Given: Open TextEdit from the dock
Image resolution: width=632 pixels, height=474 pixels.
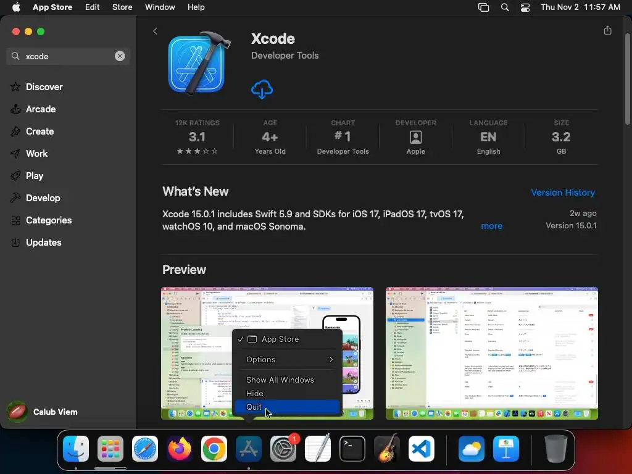Looking at the screenshot, I should pyautogui.click(x=318, y=448).
